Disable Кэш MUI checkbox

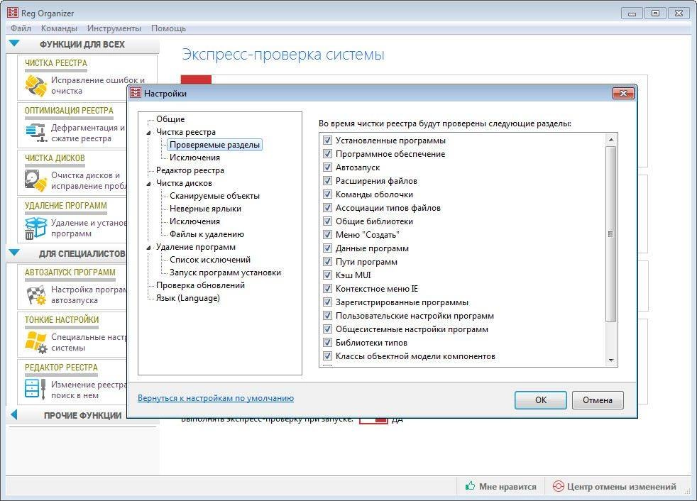point(328,275)
